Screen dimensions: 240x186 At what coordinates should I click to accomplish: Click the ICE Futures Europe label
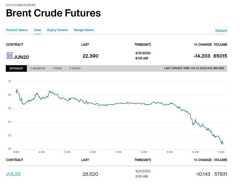click(21, 5)
